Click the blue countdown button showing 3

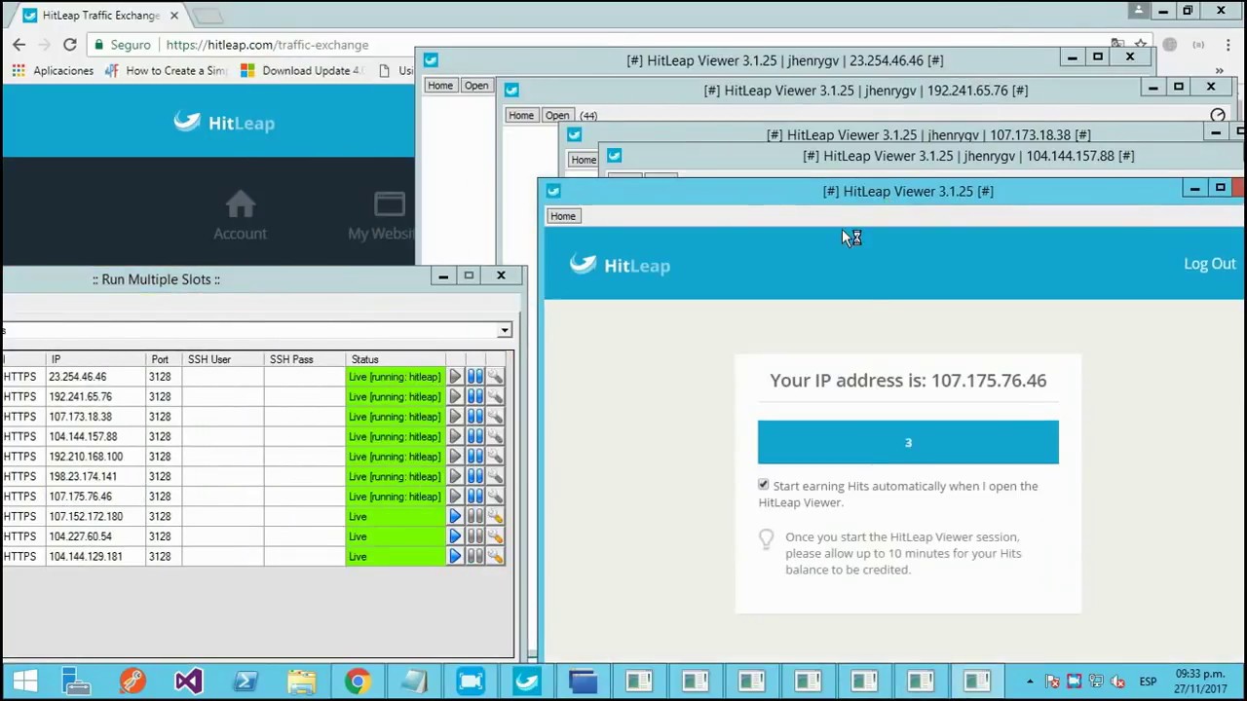pos(908,442)
